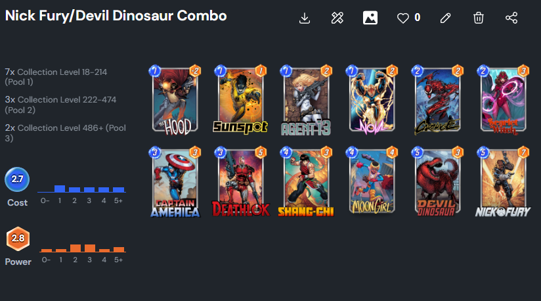Screen dimensions: 541x301
Task: Share the deck via share icon
Action: (511, 18)
